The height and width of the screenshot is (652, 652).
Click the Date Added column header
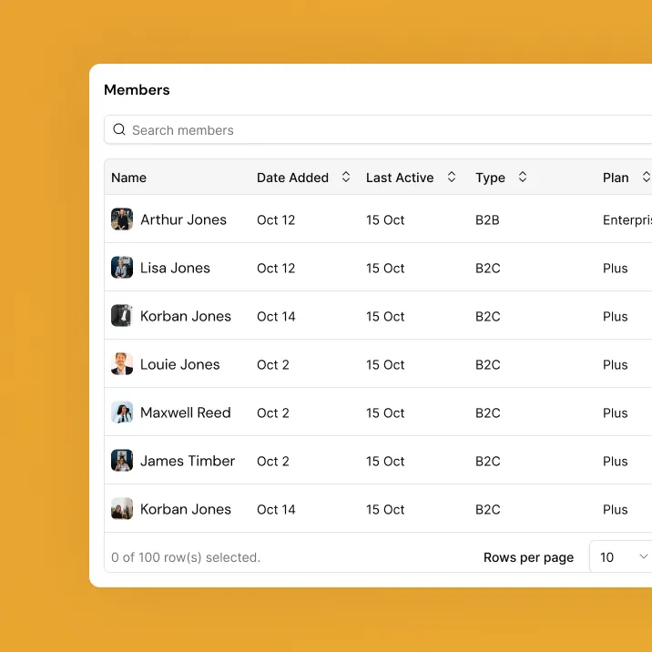click(x=292, y=178)
